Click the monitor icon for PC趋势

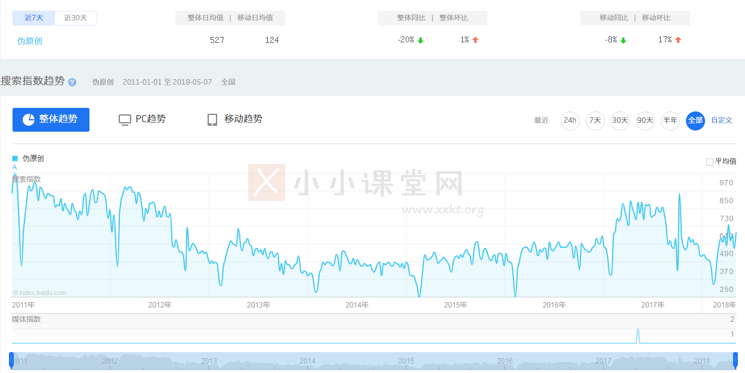point(125,120)
